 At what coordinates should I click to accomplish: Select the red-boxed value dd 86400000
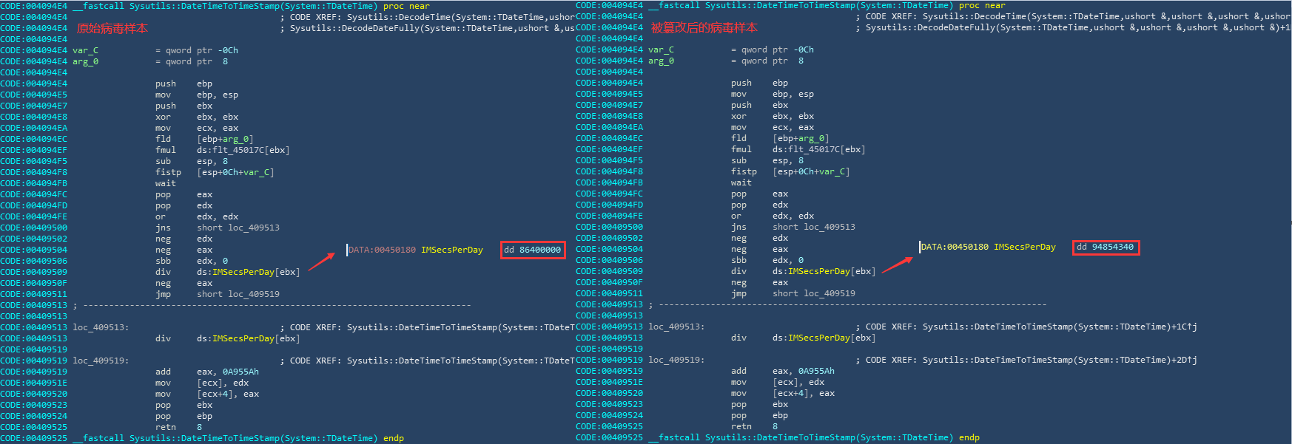[x=532, y=250]
